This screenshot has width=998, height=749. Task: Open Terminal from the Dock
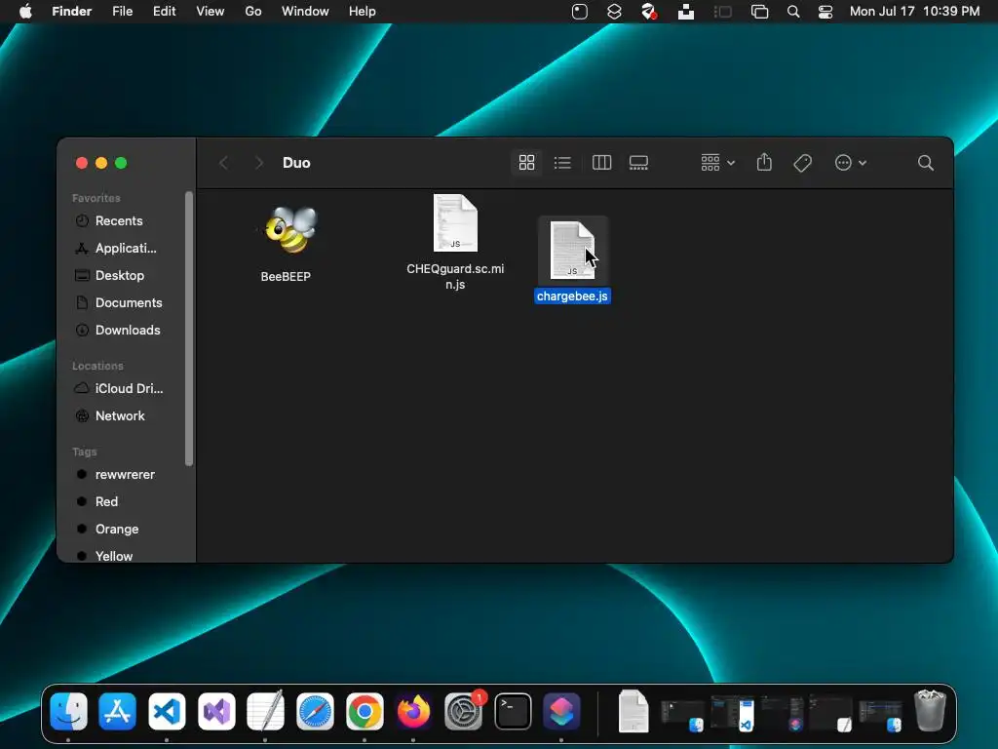[513, 711]
